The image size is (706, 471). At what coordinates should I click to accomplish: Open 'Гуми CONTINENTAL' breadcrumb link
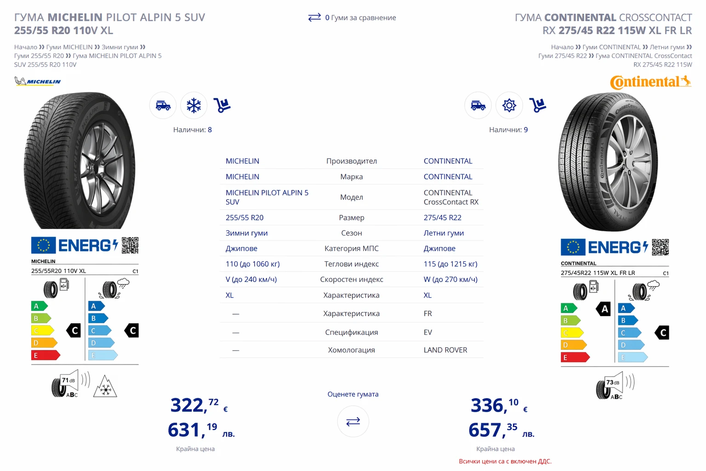point(611,47)
